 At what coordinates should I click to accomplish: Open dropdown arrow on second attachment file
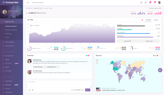pos(58,67)
